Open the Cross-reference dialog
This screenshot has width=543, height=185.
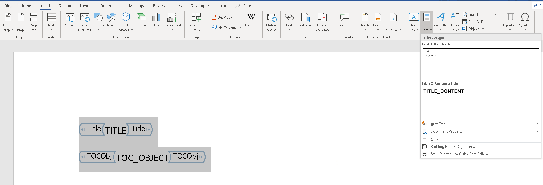coord(322,22)
